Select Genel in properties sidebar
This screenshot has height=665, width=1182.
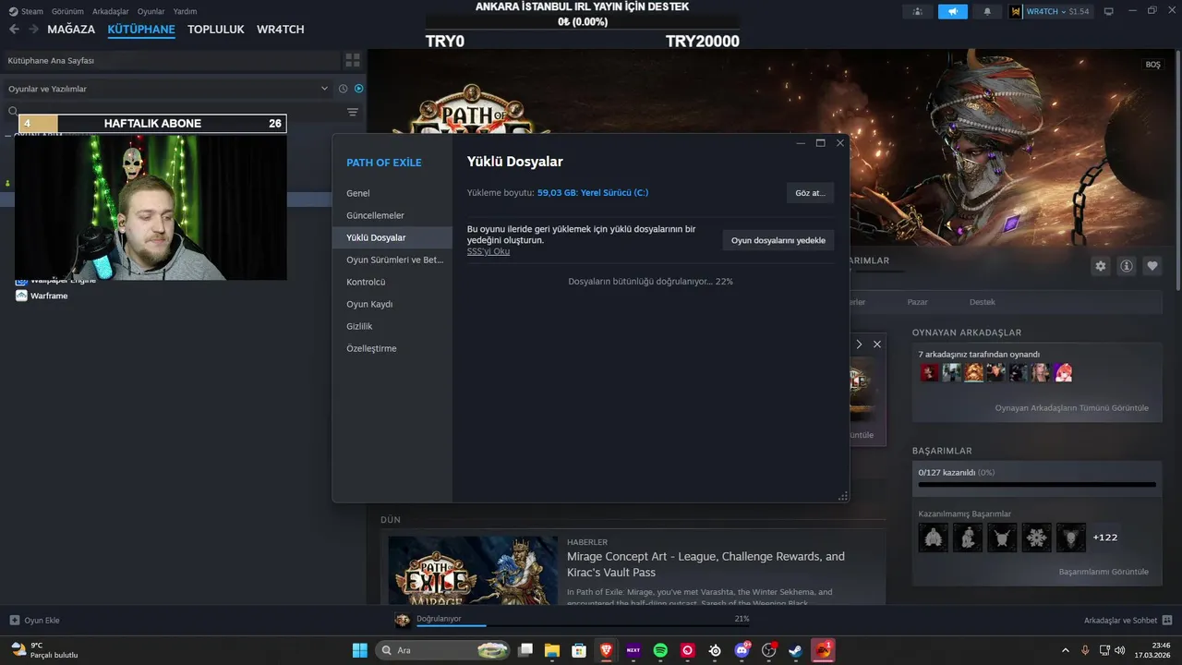[x=392, y=193]
